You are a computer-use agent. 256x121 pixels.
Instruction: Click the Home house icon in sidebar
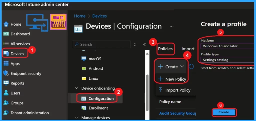pyautogui.click(x=6, y=24)
